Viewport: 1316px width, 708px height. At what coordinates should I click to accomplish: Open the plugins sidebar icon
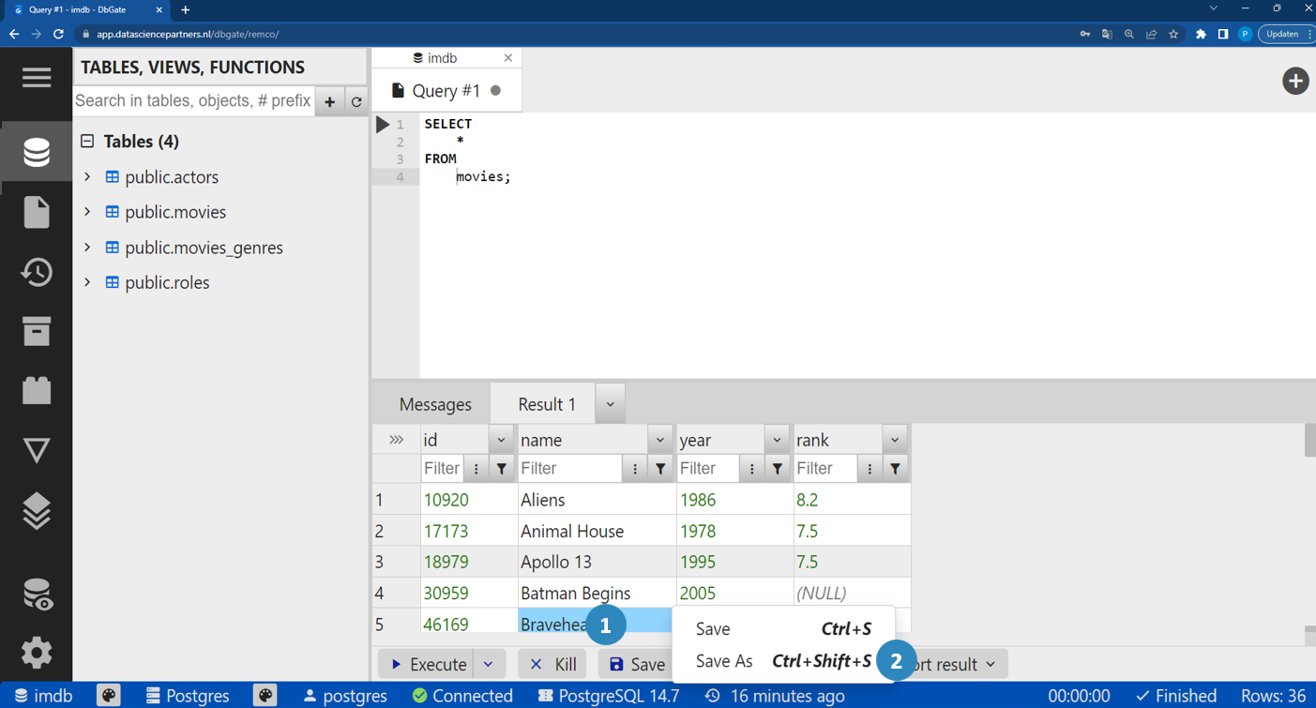pos(37,390)
